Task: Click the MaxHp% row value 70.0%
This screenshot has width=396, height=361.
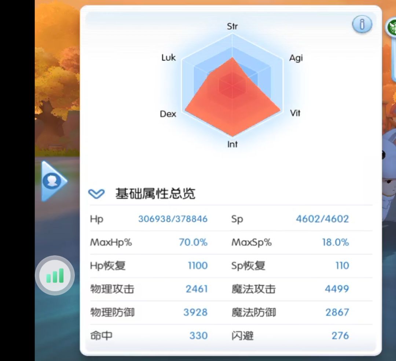Action: click(x=193, y=242)
